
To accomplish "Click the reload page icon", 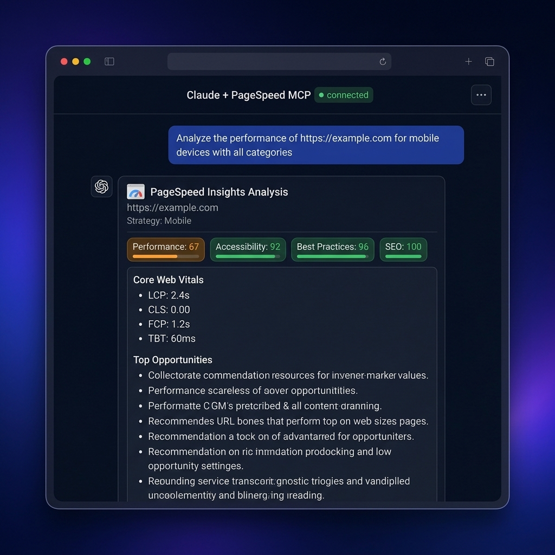I will pos(383,62).
